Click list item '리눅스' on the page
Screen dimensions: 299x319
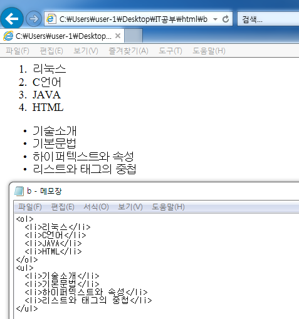[x=50, y=69]
